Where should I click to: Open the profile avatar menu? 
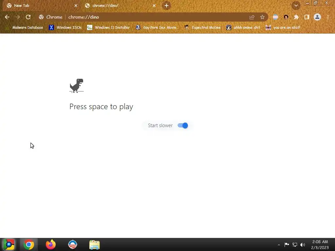point(317,17)
